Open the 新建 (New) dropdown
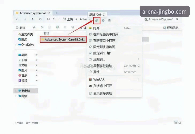 21,28
